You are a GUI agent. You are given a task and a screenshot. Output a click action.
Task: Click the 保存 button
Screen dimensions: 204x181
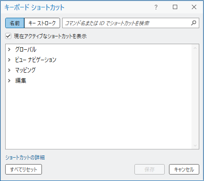coord(150,169)
